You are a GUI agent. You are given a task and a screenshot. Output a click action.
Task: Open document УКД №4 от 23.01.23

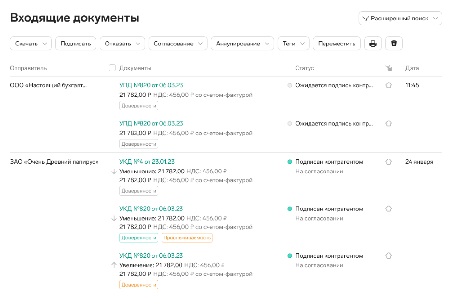pos(147,162)
